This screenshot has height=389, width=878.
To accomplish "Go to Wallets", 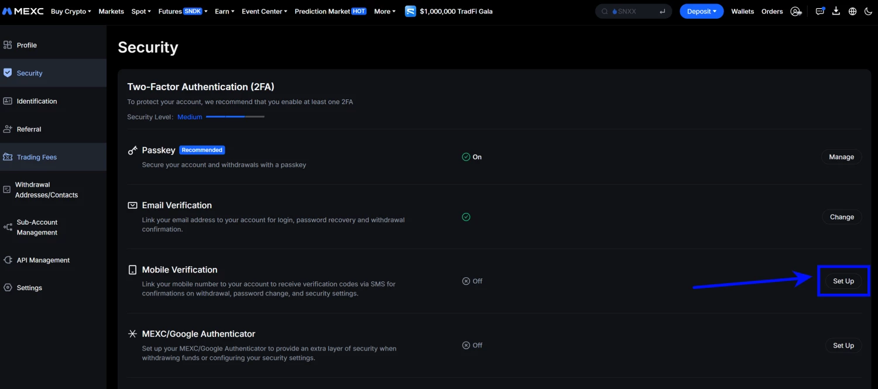I will pyautogui.click(x=742, y=11).
